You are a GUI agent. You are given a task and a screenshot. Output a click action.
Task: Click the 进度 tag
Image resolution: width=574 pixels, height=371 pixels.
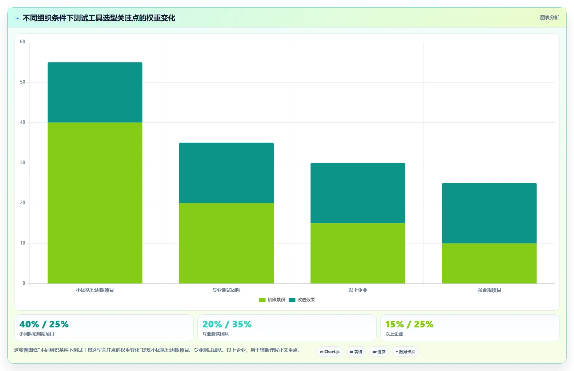click(x=379, y=352)
